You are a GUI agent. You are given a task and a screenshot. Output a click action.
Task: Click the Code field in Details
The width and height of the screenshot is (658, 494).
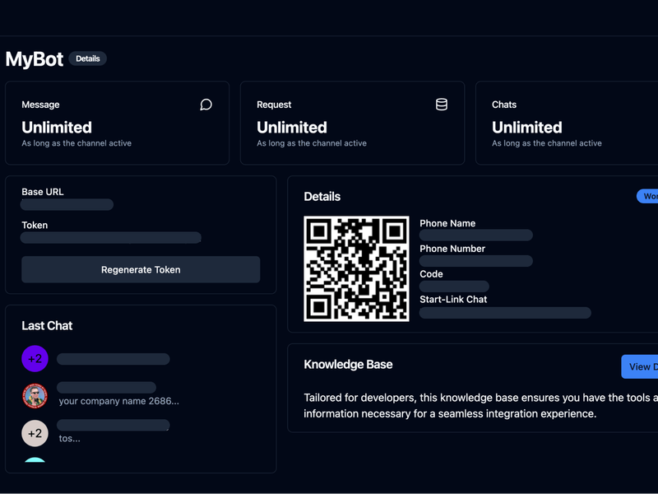coord(454,287)
